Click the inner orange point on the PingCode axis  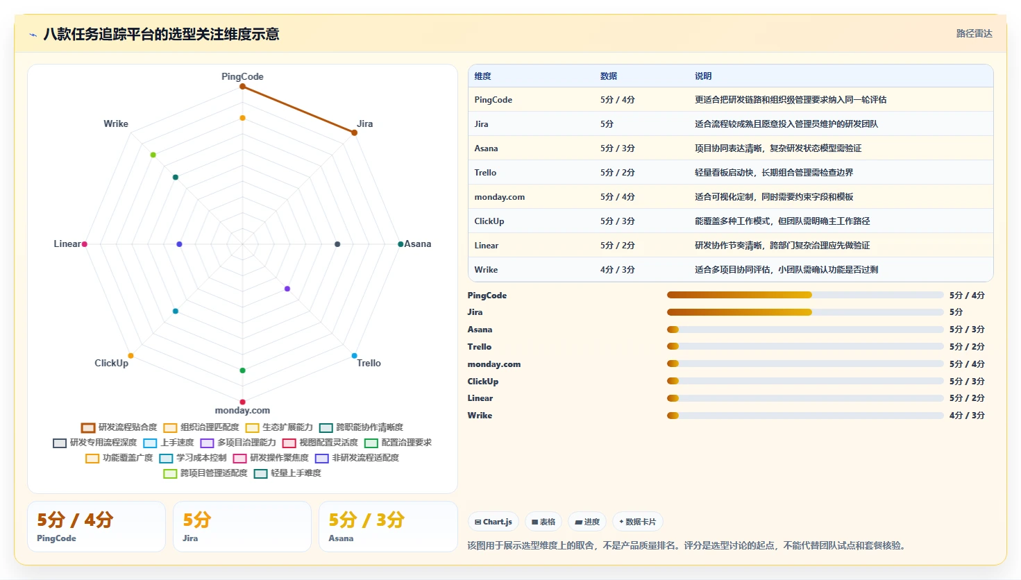(242, 118)
